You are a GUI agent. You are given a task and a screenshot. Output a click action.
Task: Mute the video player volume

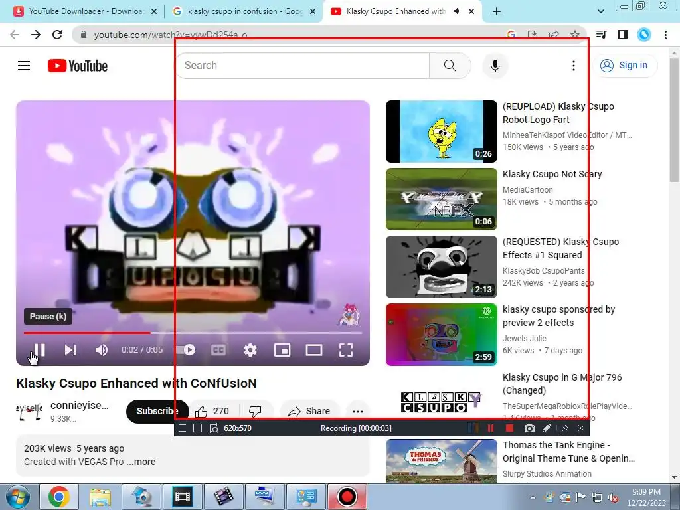[x=102, y=350]
